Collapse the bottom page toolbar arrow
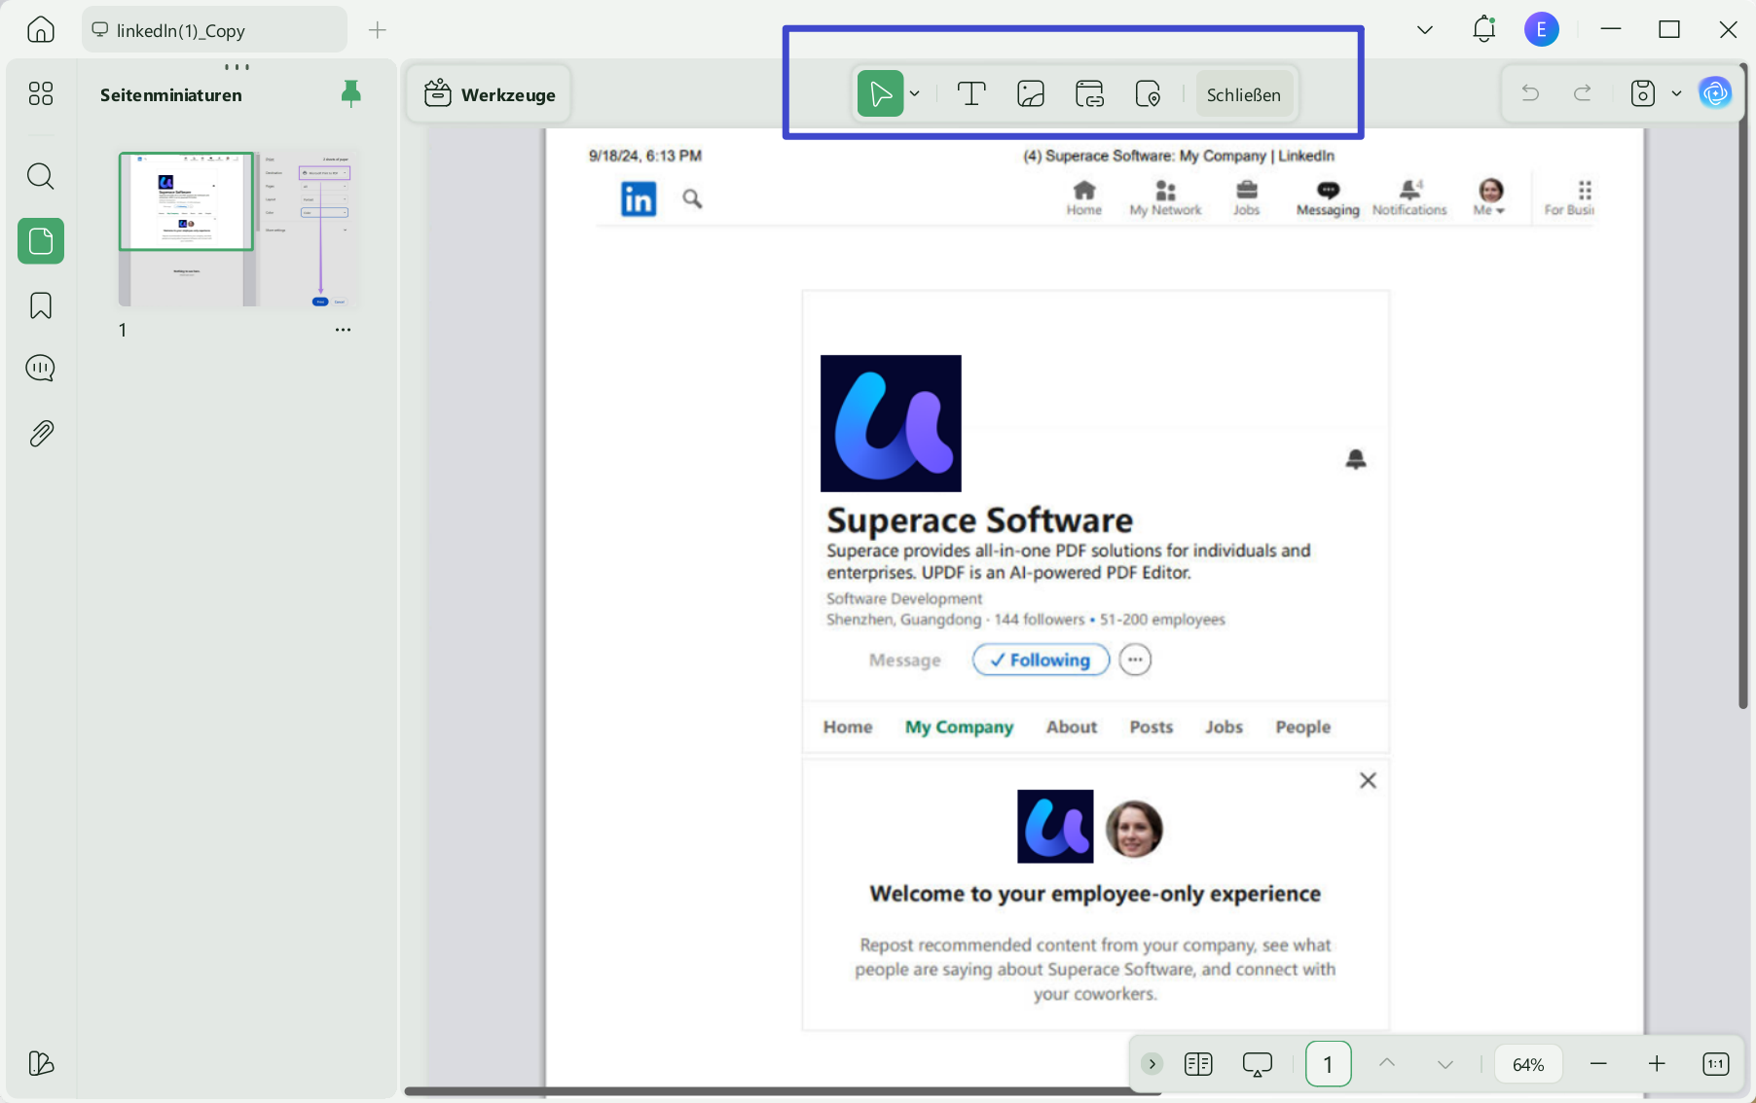This screenshot has height=1103, width=1756. [1152, 1064]
